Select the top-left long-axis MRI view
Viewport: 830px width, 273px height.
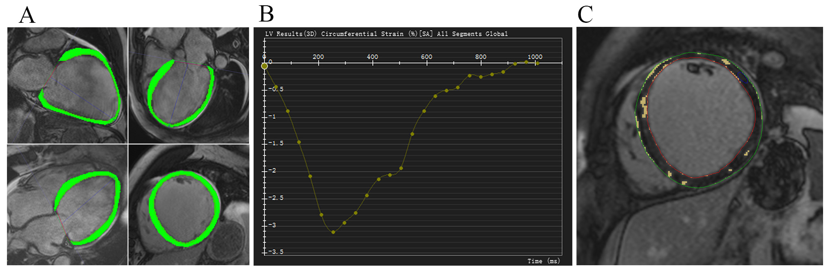coord(67,85)
